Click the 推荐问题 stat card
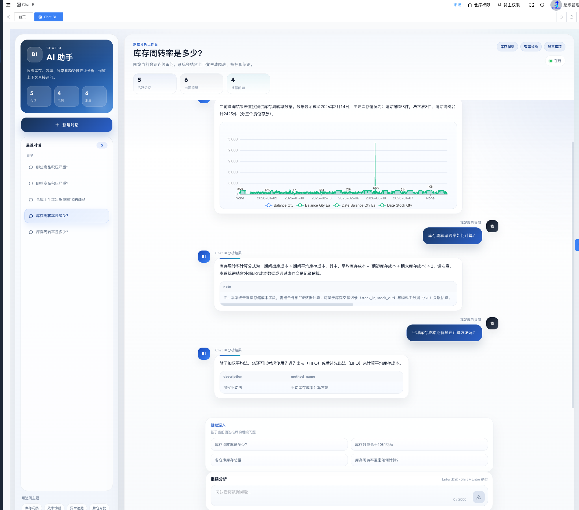 pos(248,84)
